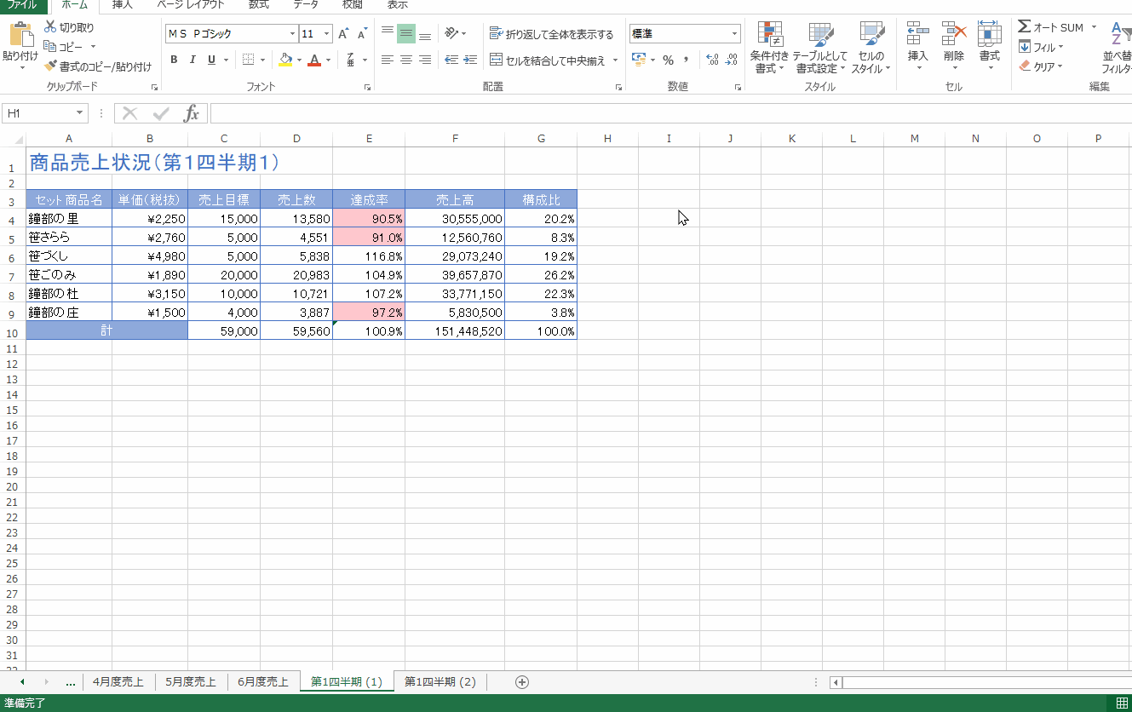Expand the number format dropdown (標準)
Image resolution: width=1132 pixels, height=712 pixels.
point(734,34)
